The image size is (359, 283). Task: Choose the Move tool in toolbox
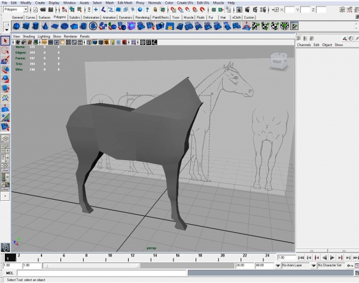coord(5,70)
